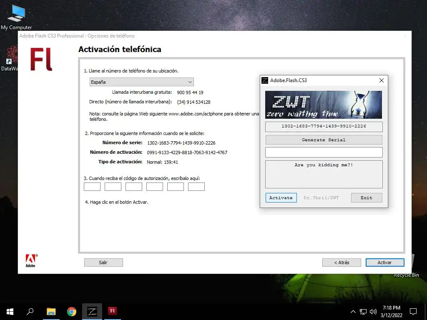
Task: Click the sixth authorization code box
Action: (x=196, y=187)
